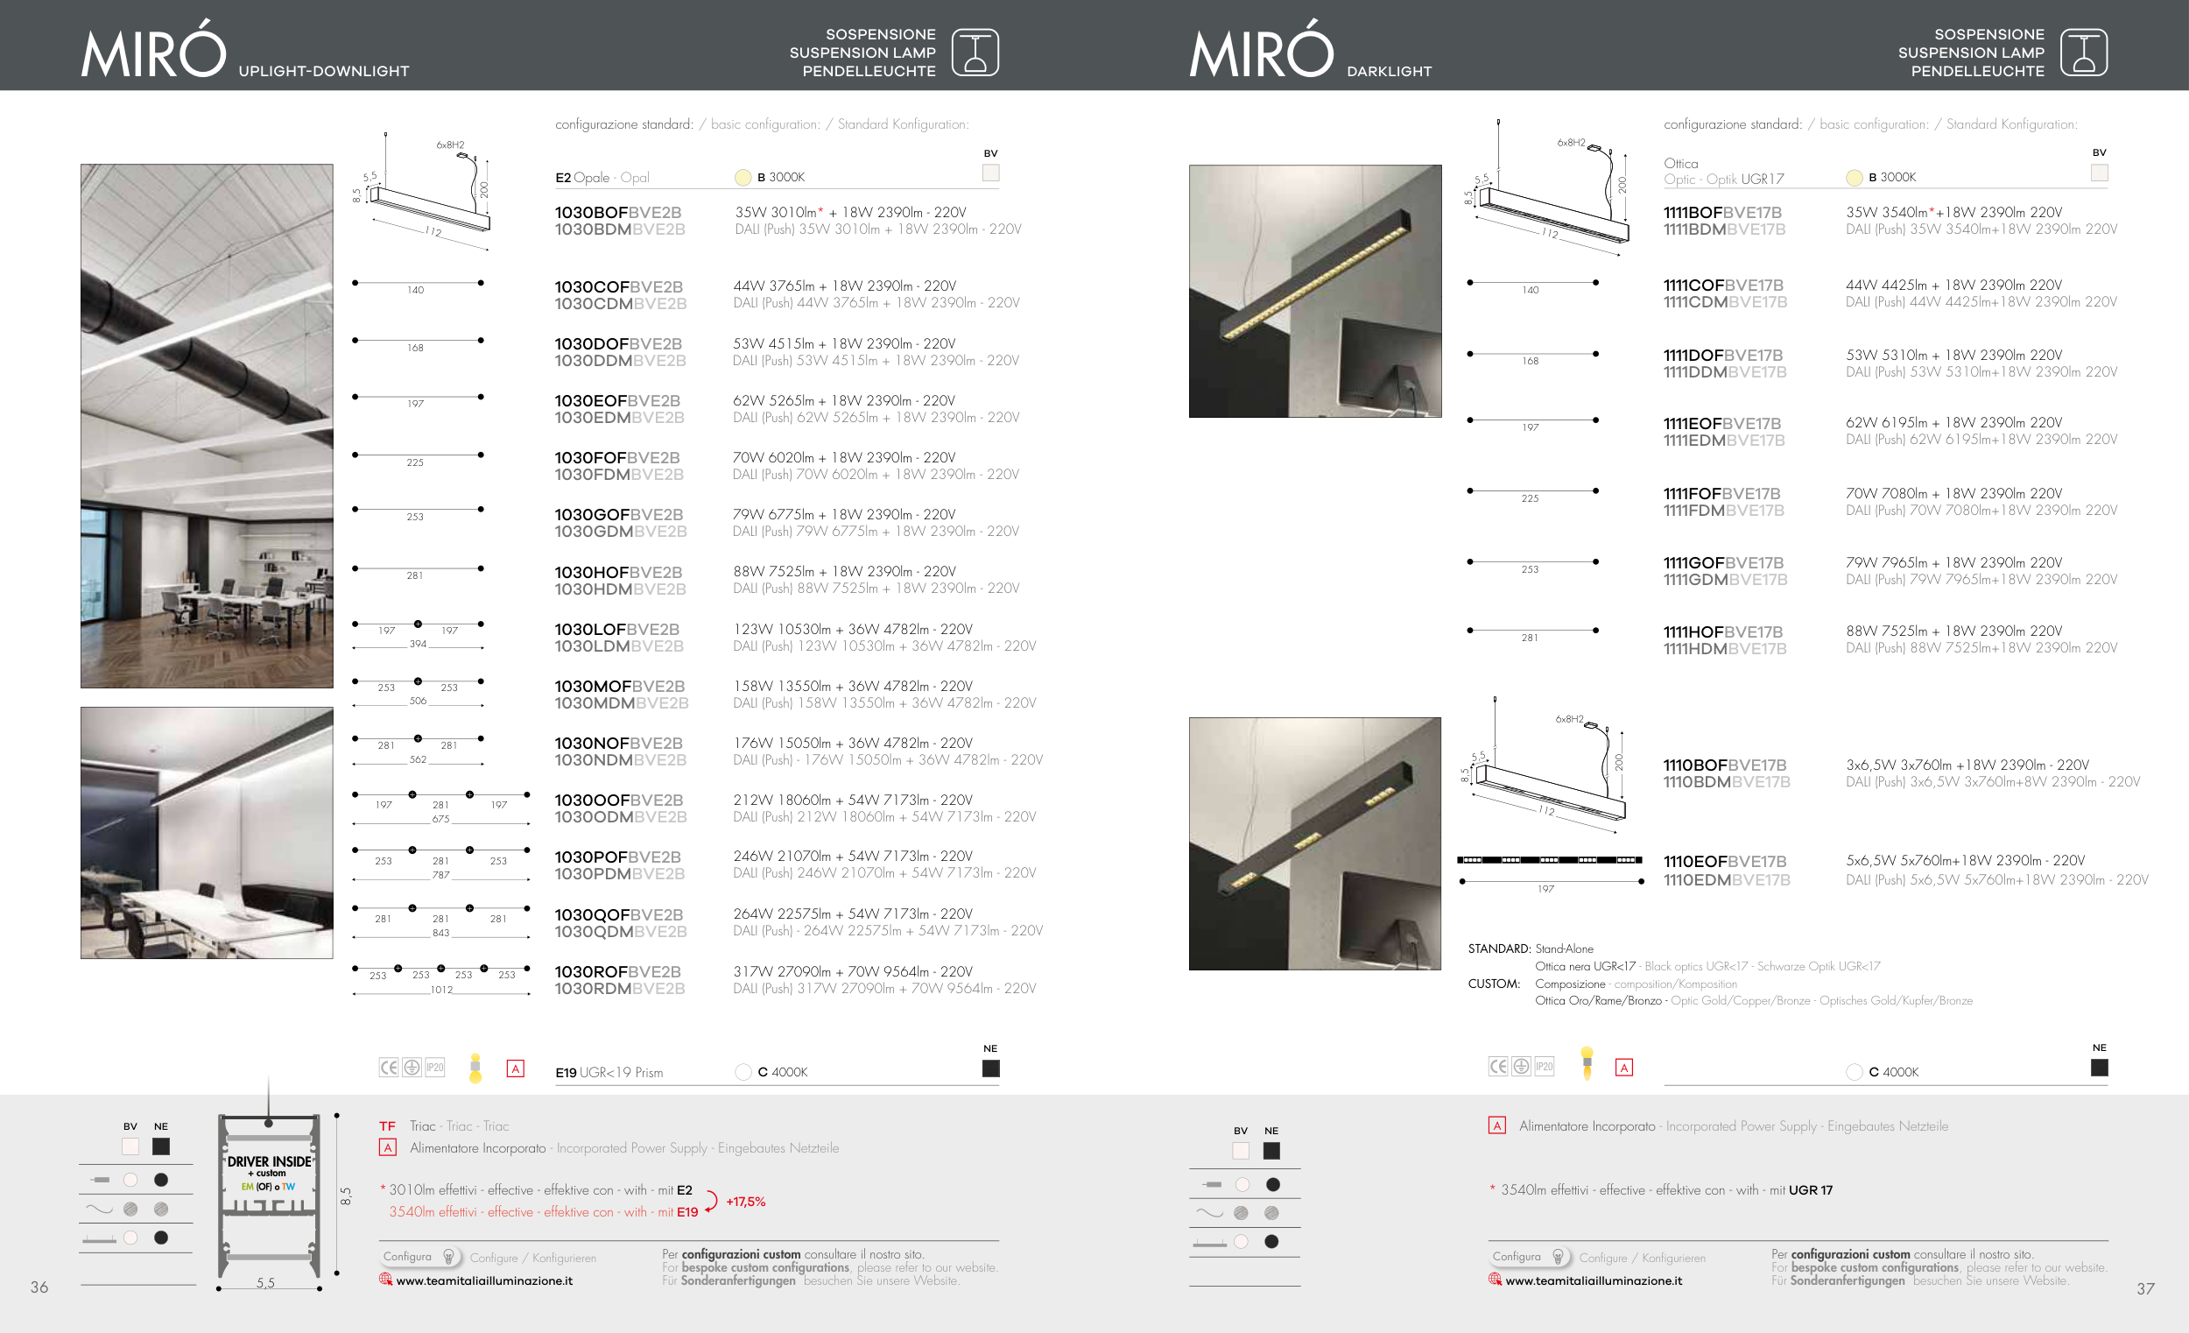
Task: Click the large open-plan office photo thumbnail
Action: pos(206,426)
